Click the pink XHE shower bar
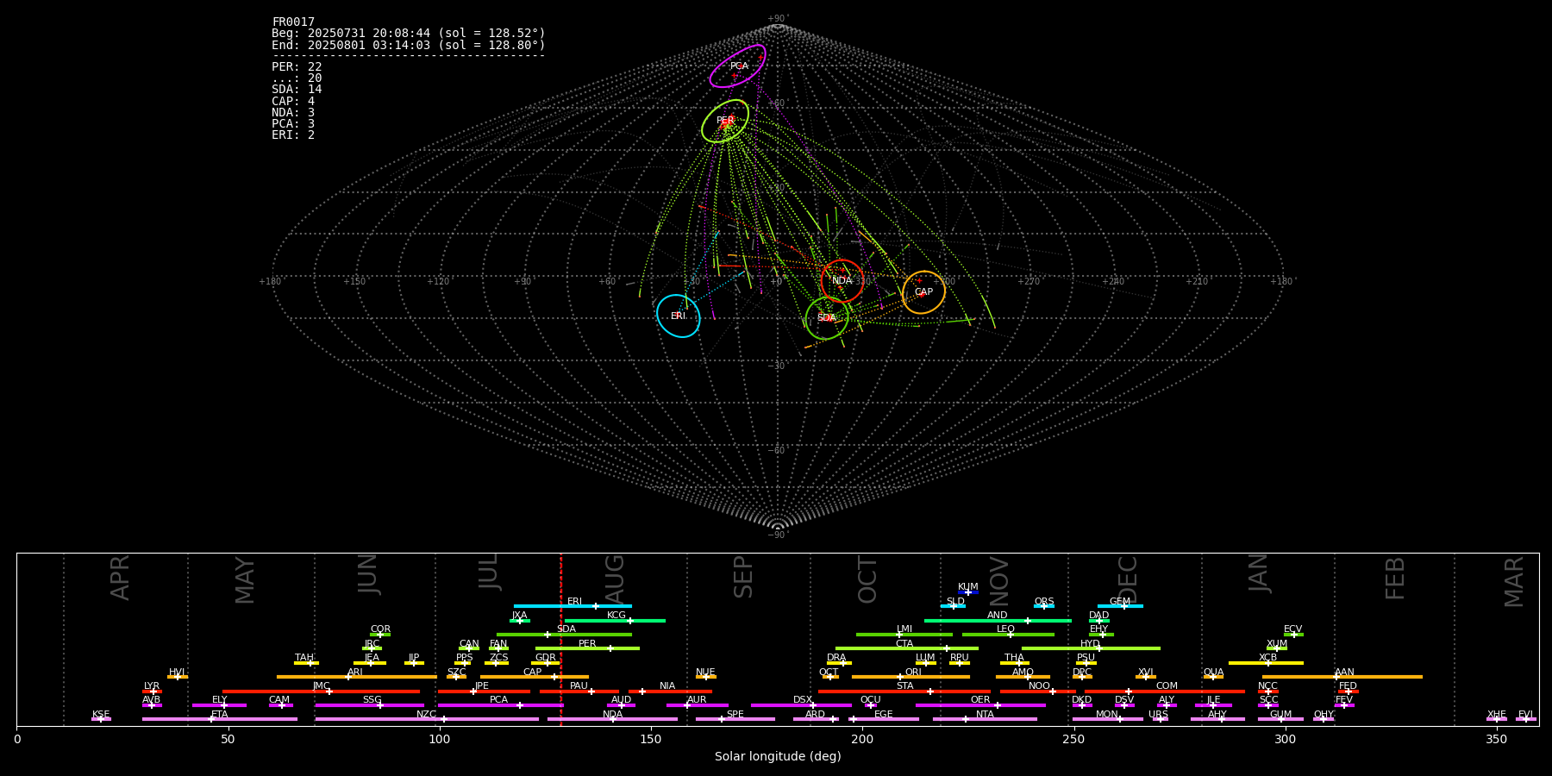The width and height of the screenshot is (1552, 776). click(x=1497, y=719)
